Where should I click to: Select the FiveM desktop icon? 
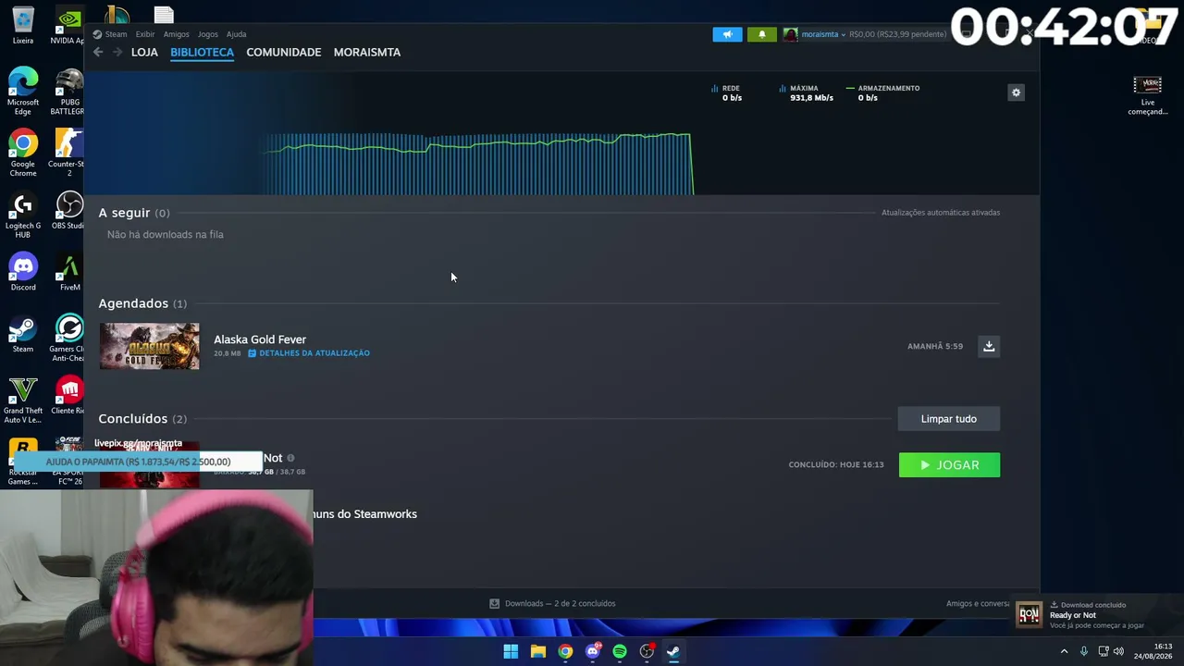(x=68, y=272)
